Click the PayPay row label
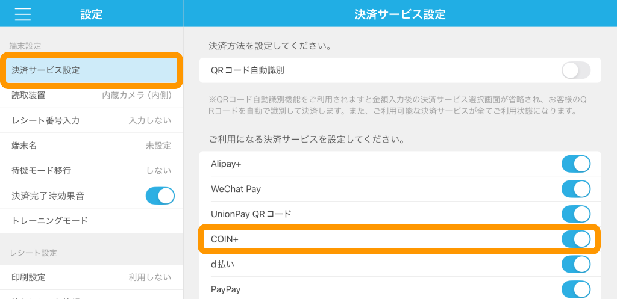Viewport: 617px width, 299px height. (x=226, y=289)
